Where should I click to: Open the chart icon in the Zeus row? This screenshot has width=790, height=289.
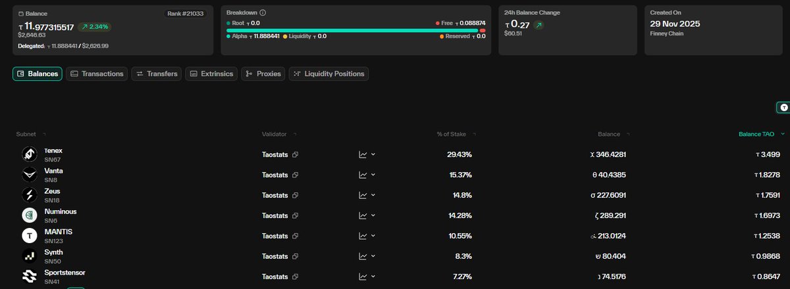click(x=363, y=195)
